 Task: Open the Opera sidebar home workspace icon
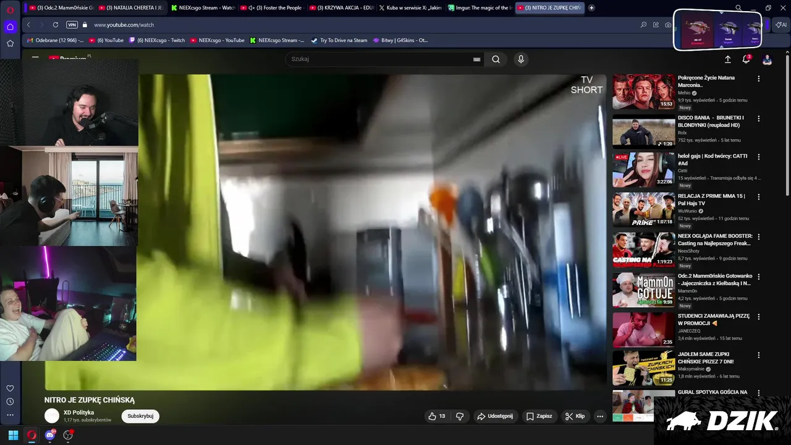pyautogui.click(x=10, y=27)
